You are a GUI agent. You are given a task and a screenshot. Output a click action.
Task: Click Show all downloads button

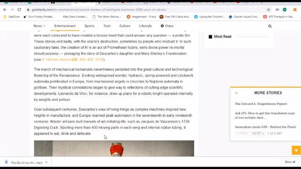[290, 162]
